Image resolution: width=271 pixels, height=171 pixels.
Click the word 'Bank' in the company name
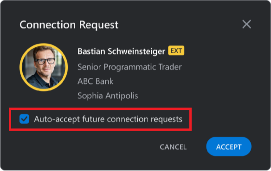104,81
